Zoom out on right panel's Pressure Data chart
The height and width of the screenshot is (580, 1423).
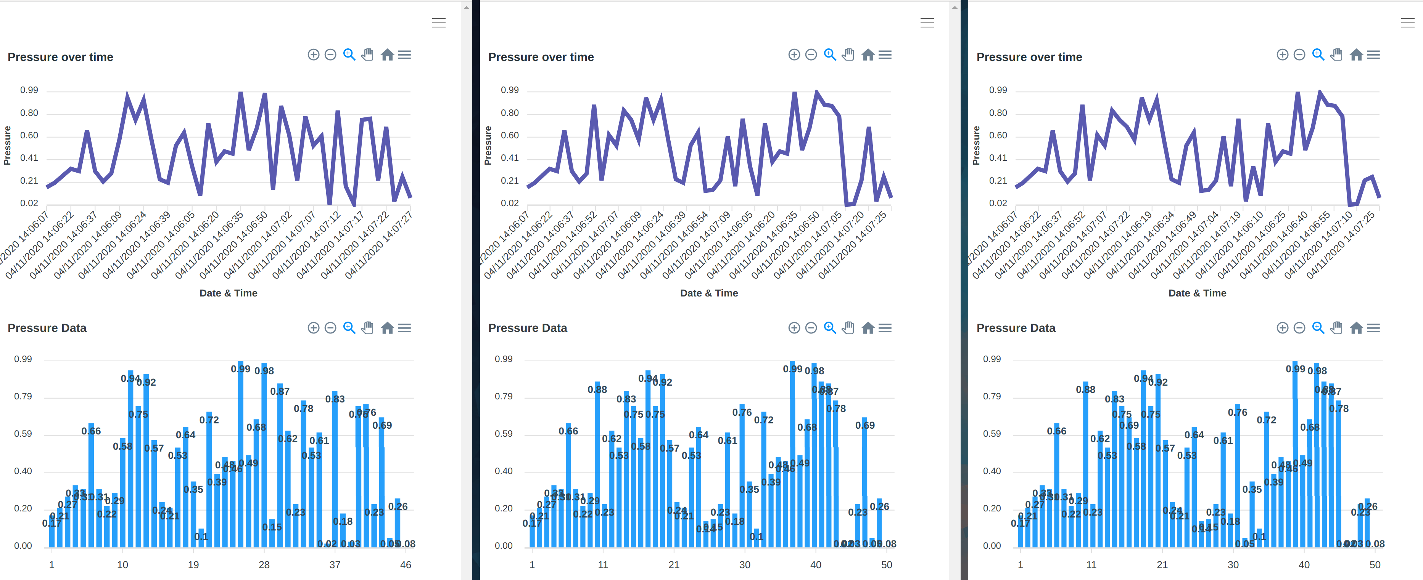point(1300,328)
